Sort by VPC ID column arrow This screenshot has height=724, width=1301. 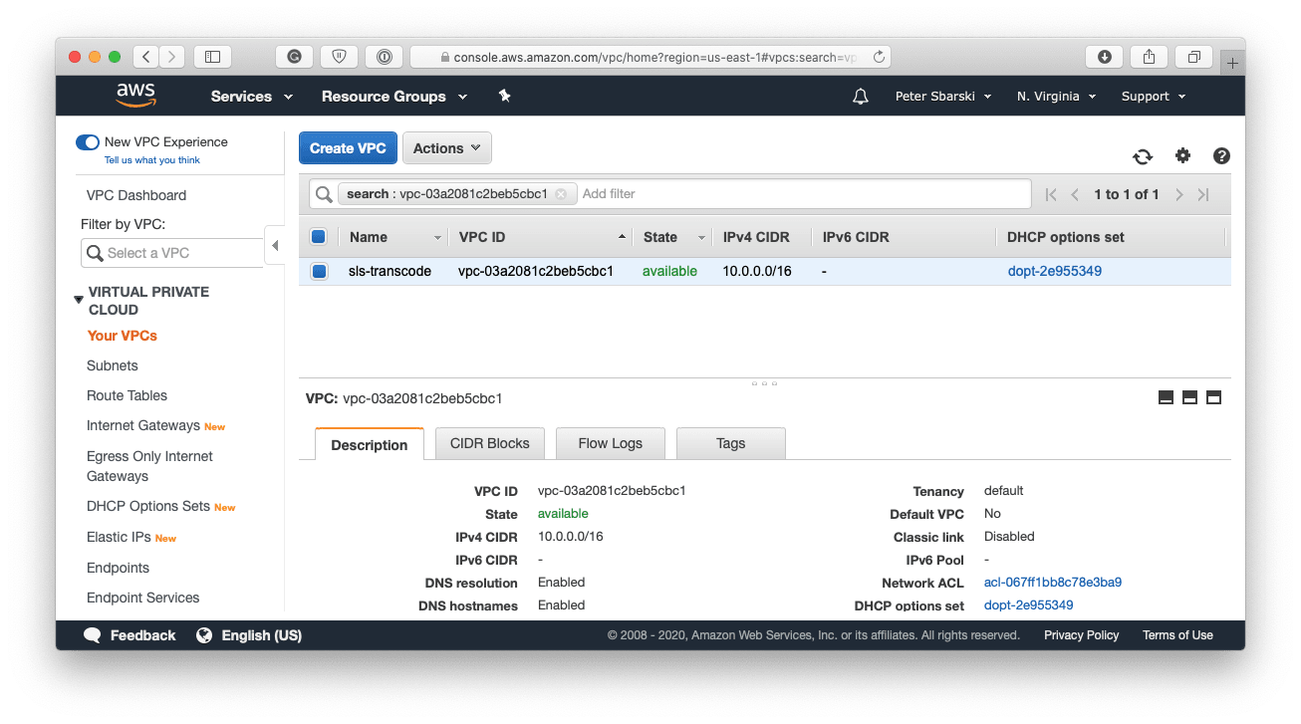(623, 237)
